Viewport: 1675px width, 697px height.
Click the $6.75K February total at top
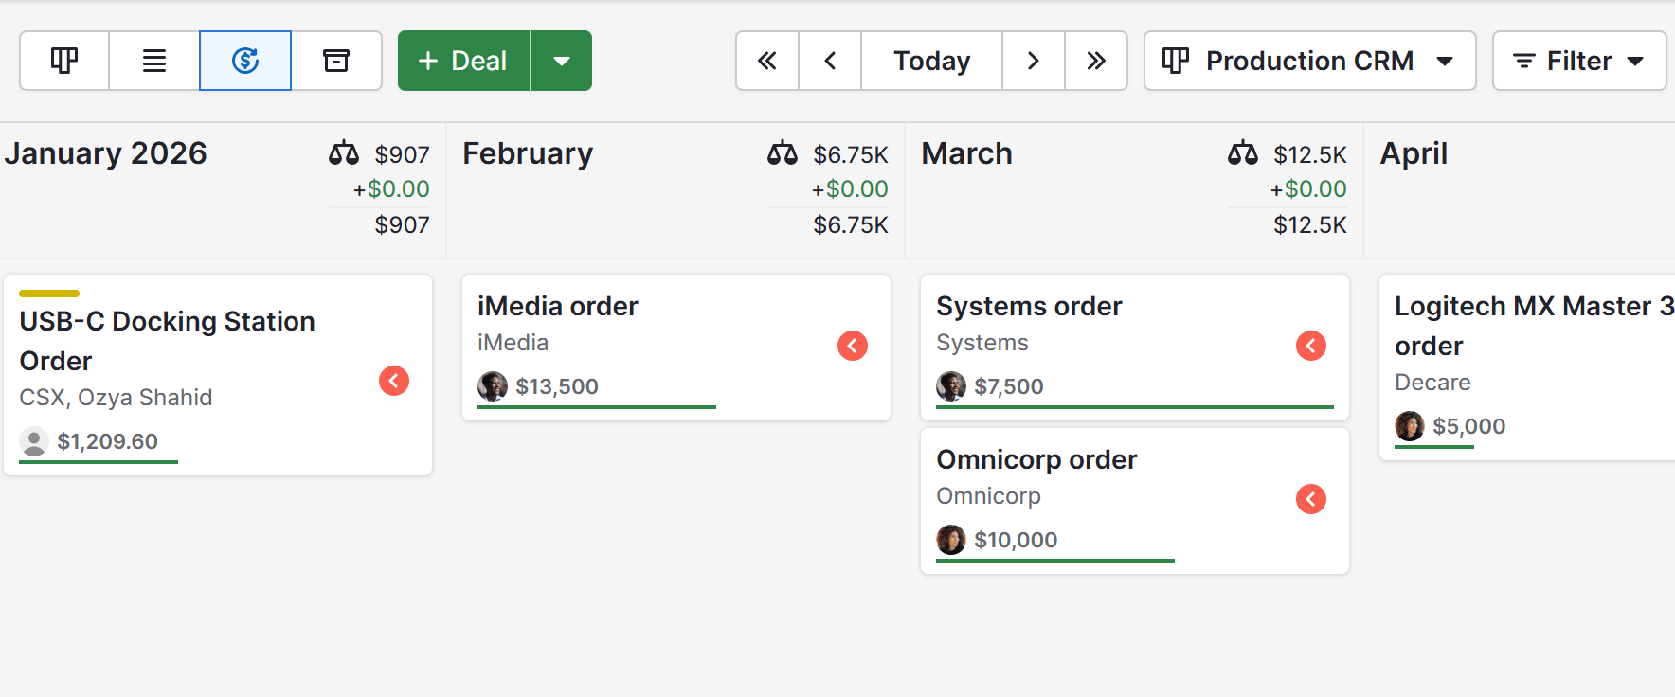click(851, 154)
